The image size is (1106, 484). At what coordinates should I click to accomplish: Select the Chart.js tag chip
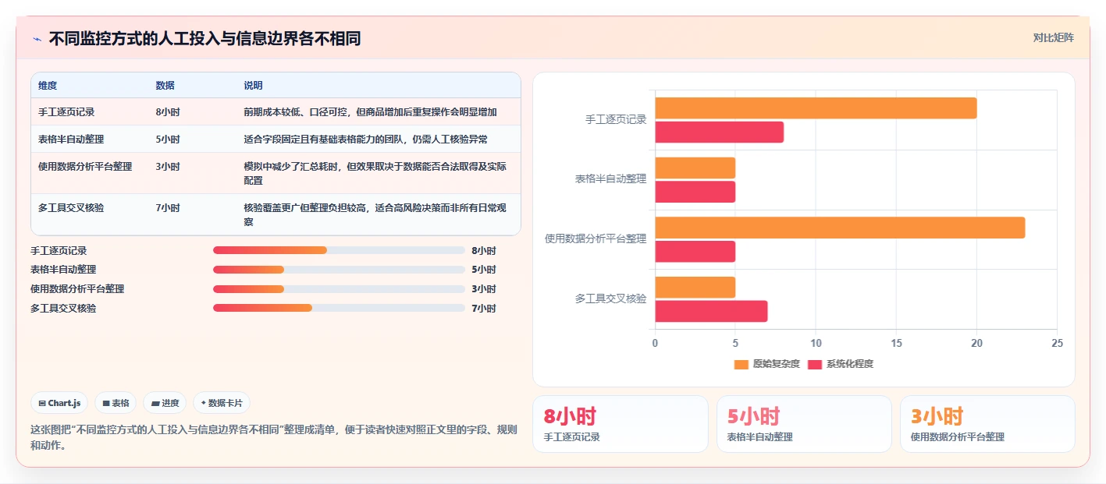click(59, 403)
